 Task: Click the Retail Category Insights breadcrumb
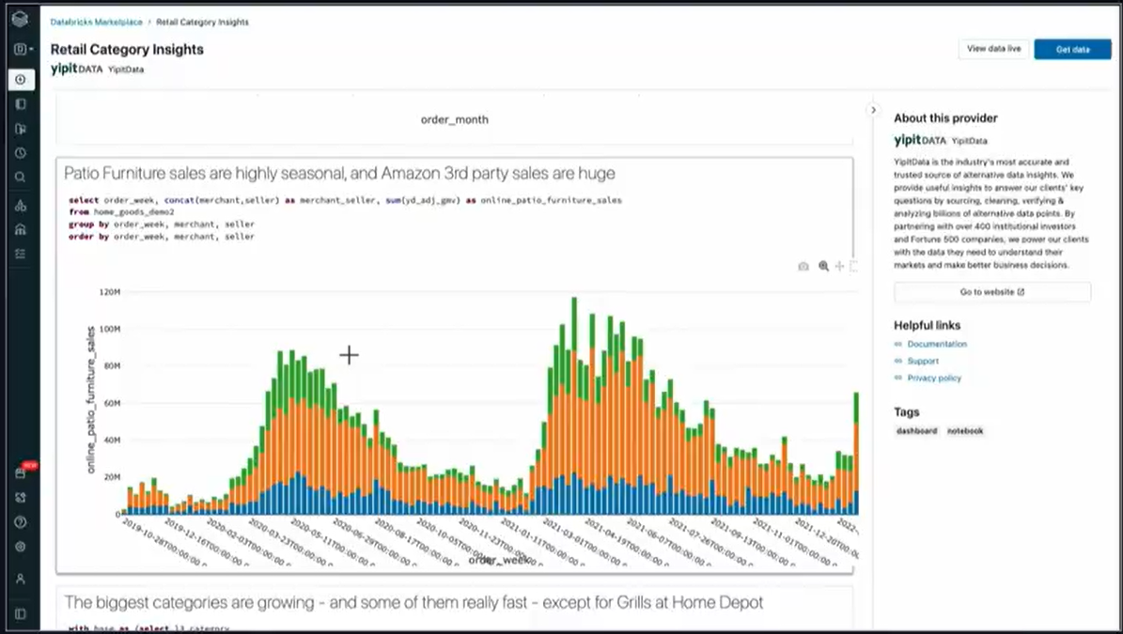coord(203,23)
